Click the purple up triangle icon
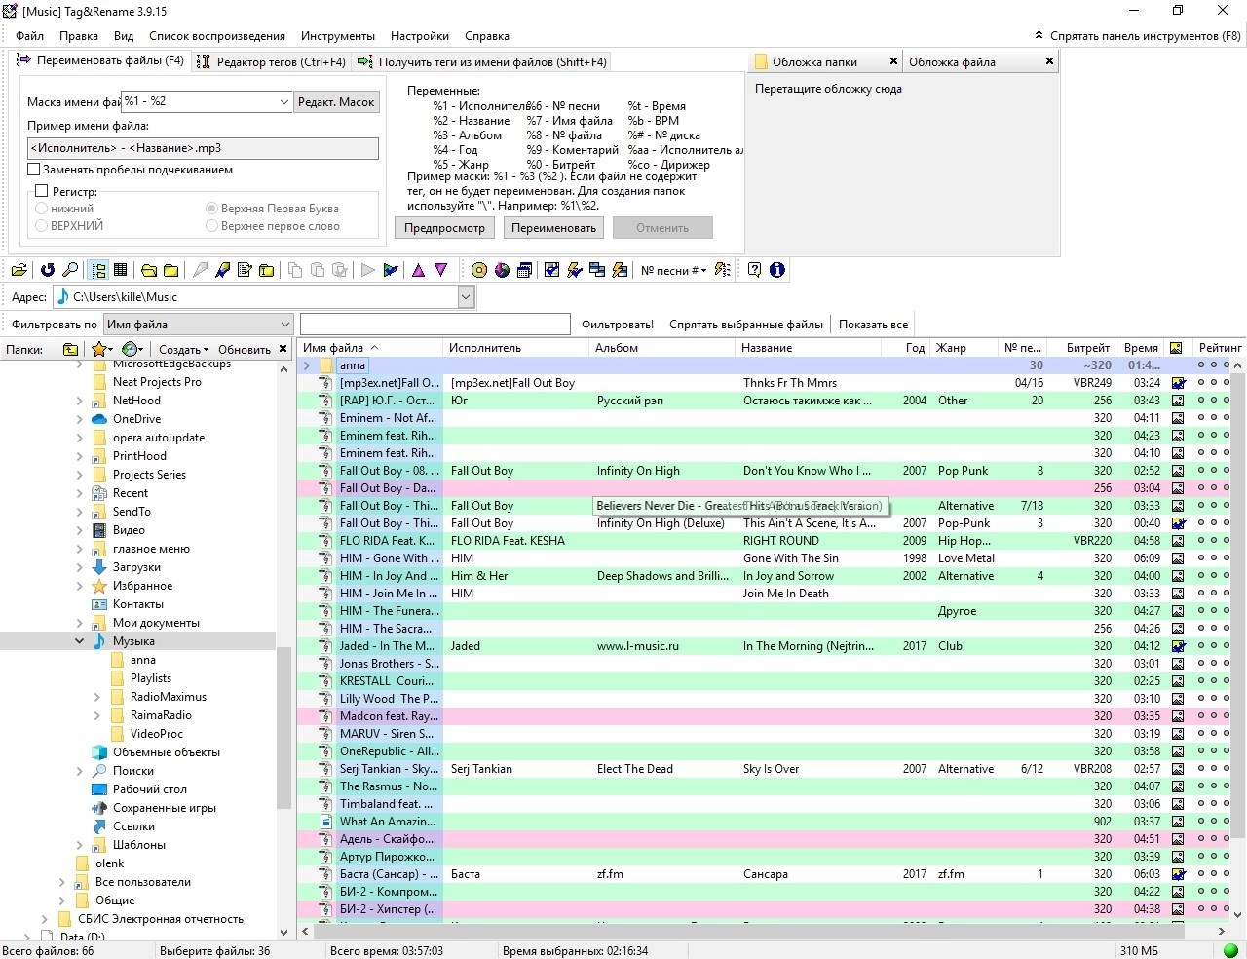The image size is (1247, 959). (x=419, y=270)
